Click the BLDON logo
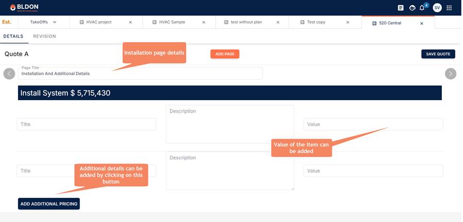Screen dimensions: 463x222 pos(24,8)
